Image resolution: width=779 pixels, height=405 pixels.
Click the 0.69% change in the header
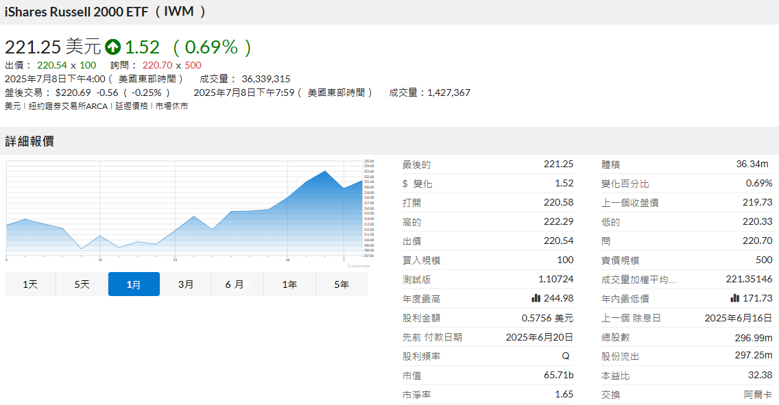click(212, 47)
